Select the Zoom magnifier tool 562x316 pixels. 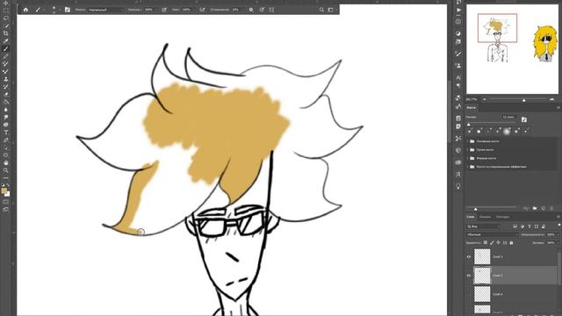pyautogui.click(x=6, y=170)
